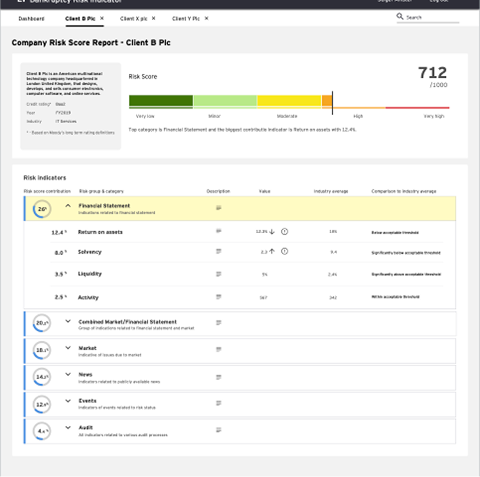Image resolution: width=480 pixels, height=477 pixels.
Task: Click the Market group title
Action: click(x=87, y=348)
